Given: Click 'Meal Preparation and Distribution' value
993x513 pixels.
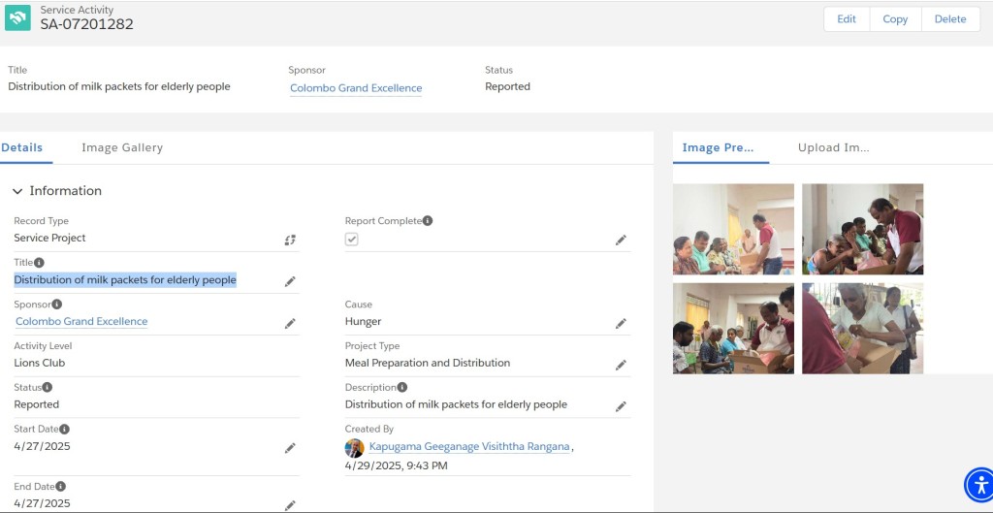Looking at the screenshot, I should (x=428, y=363).
